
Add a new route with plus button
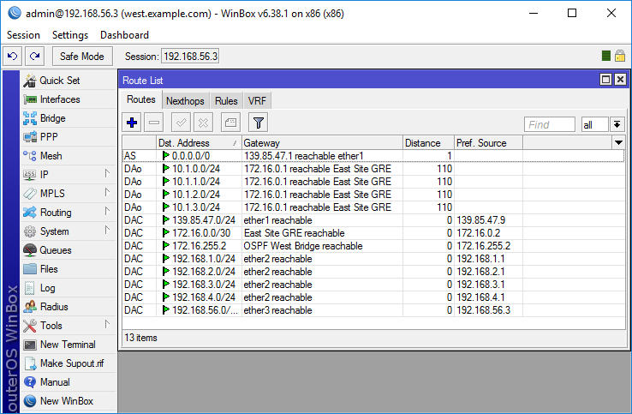(132, 123)
